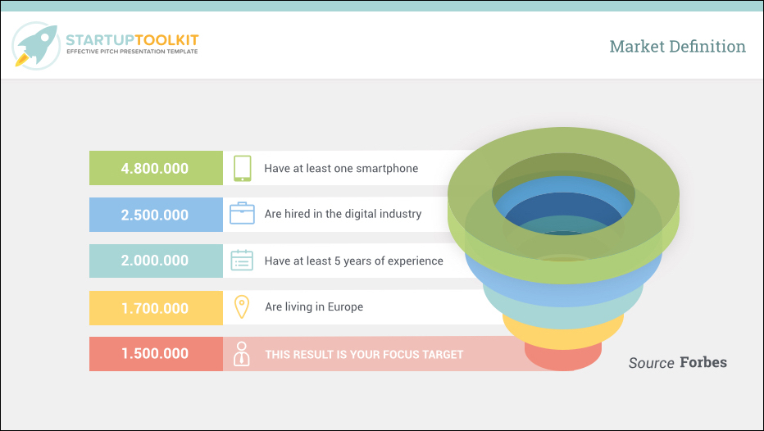Select the calendar icon
764x431 pixels.
tap(242, 260)
